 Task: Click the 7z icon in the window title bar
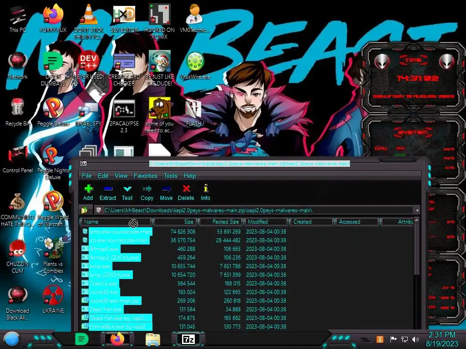point(84,164)
